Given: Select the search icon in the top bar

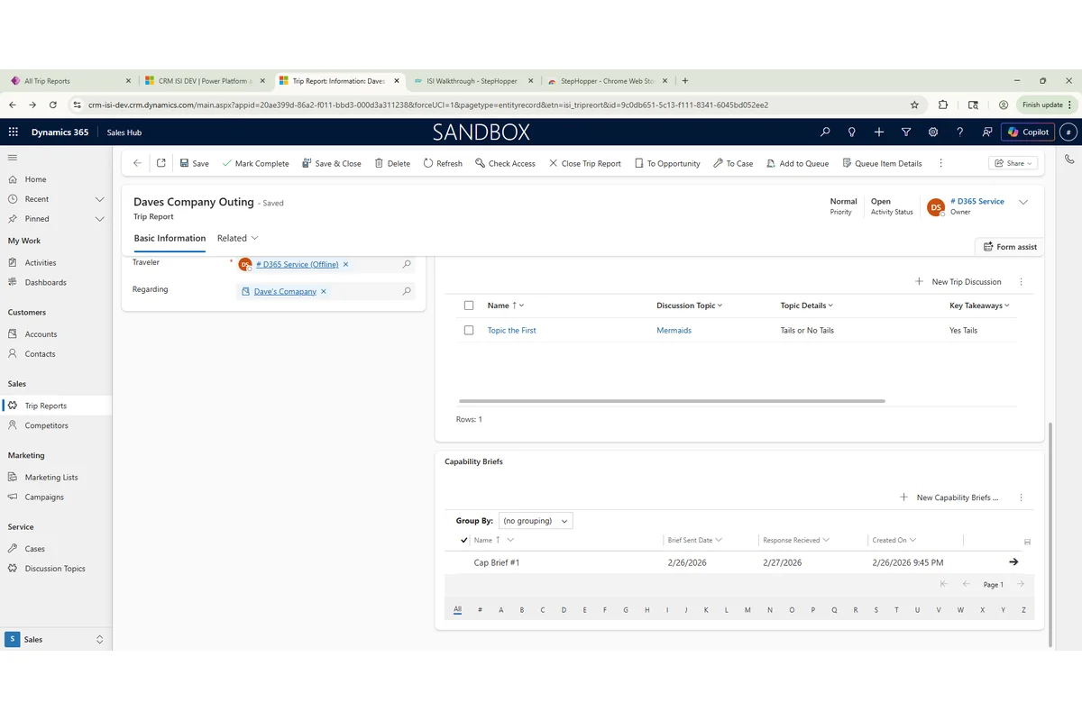Looking at the screenshot, I should (824, 132).
